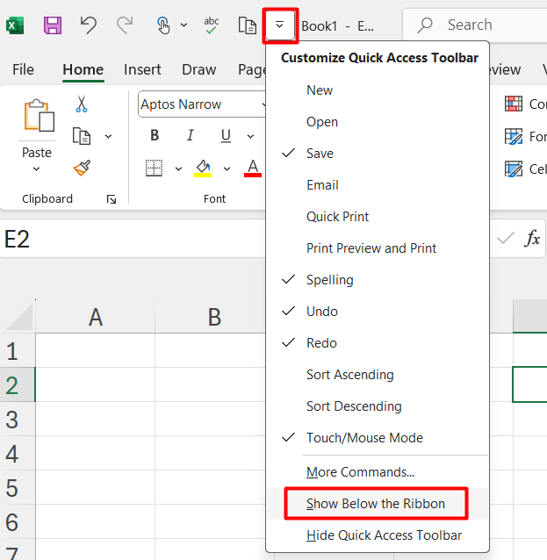Viewport: 547px width, 560px height.
Task: Select cell B5 in the worksheet
Action: click(211, 487)
